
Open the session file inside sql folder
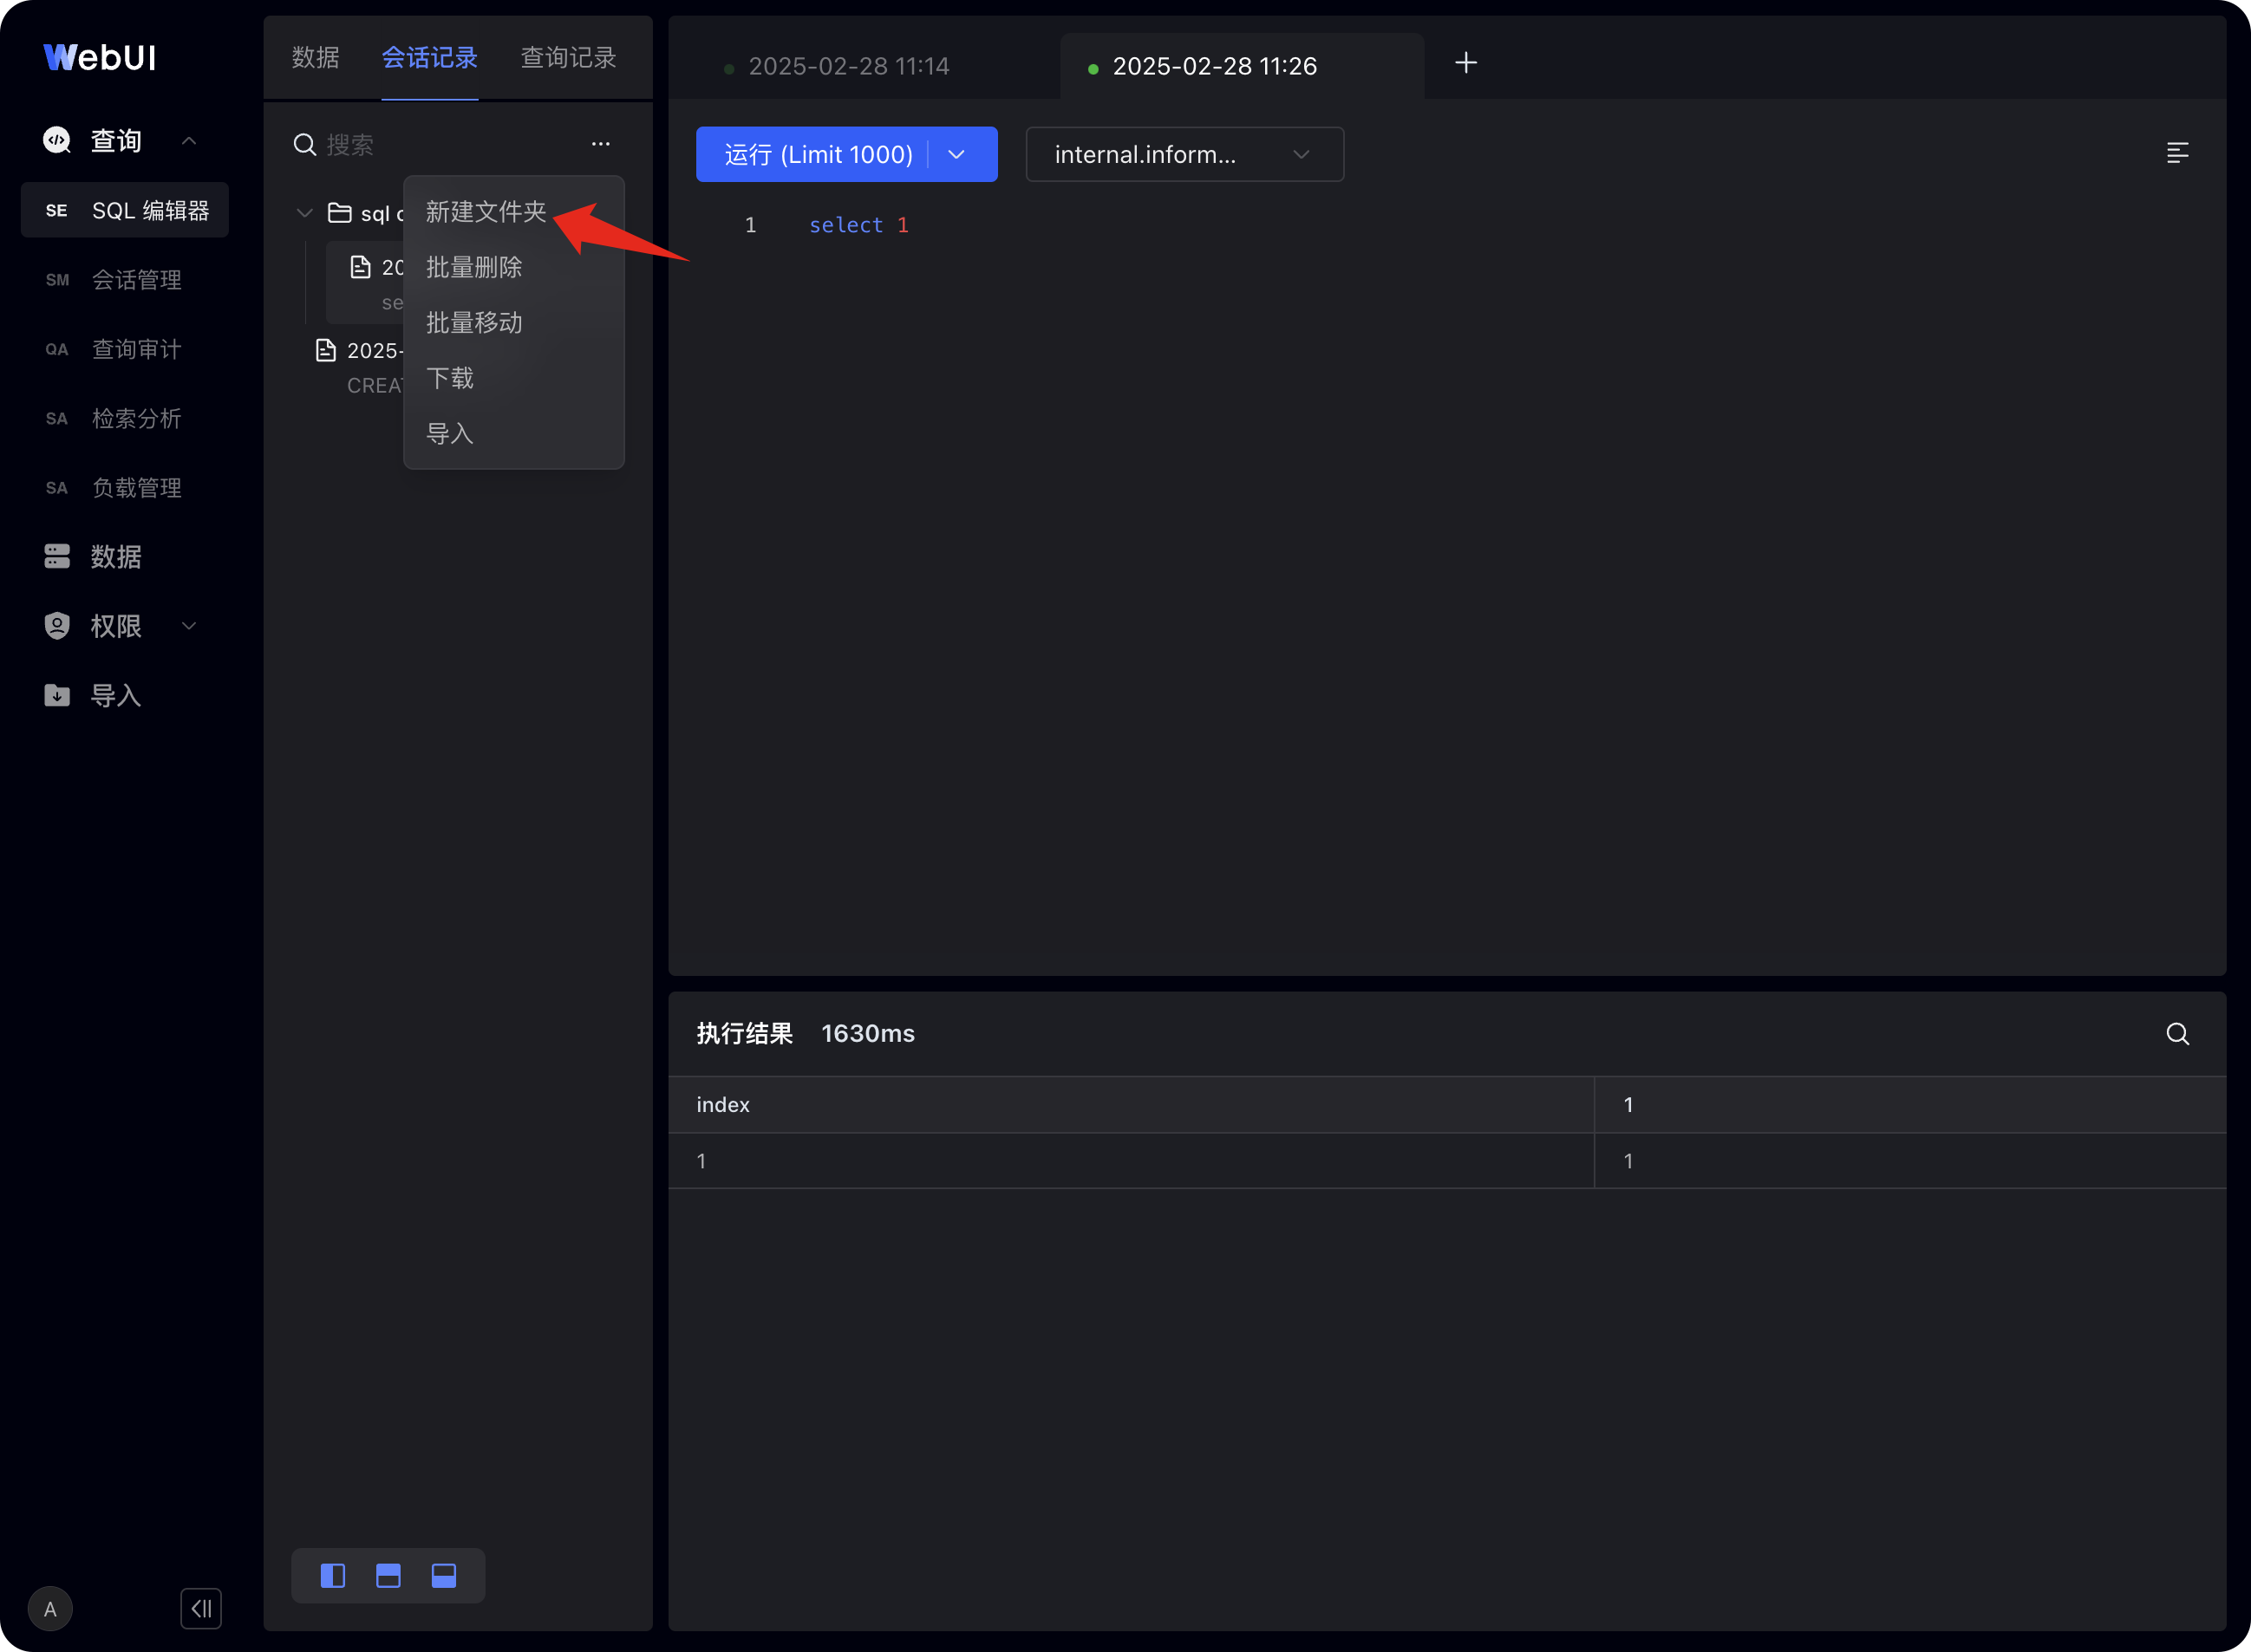[366, 283]
